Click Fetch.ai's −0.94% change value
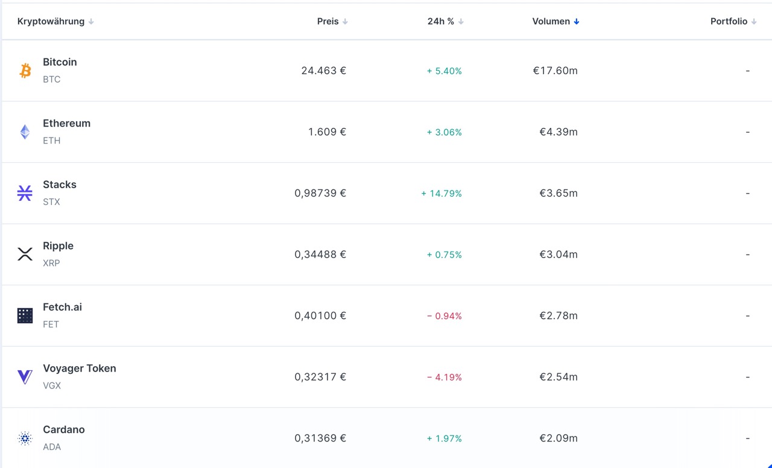This screenshot has width=772, height=468. (x=445, y=316)
